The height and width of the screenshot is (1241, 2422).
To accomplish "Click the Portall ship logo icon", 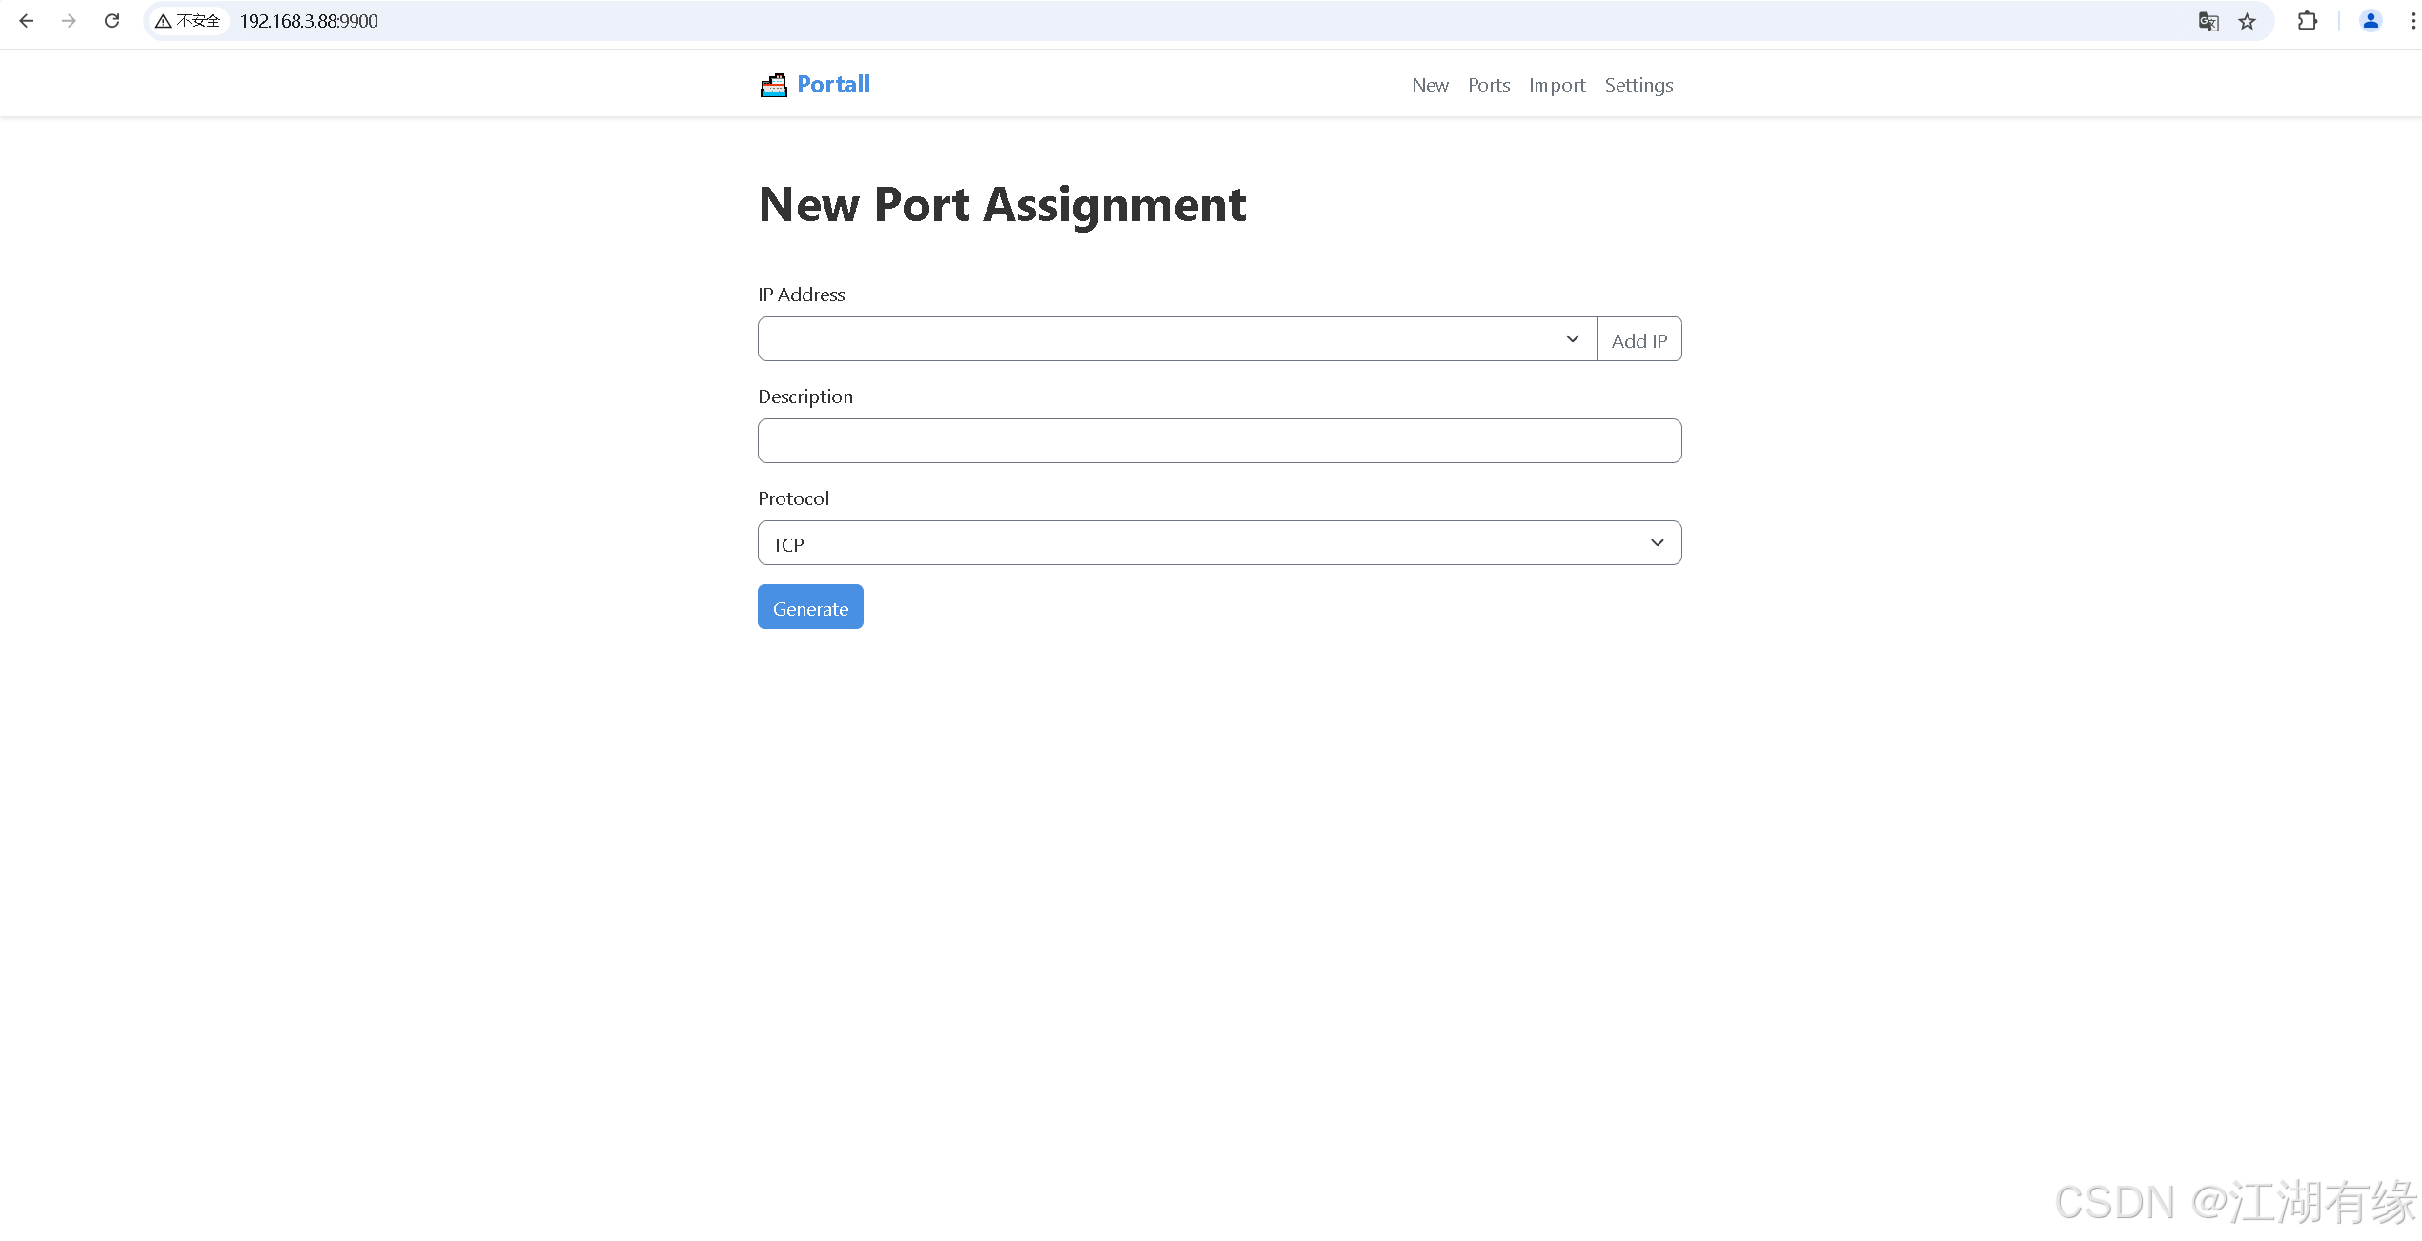I will pos(773,85).
